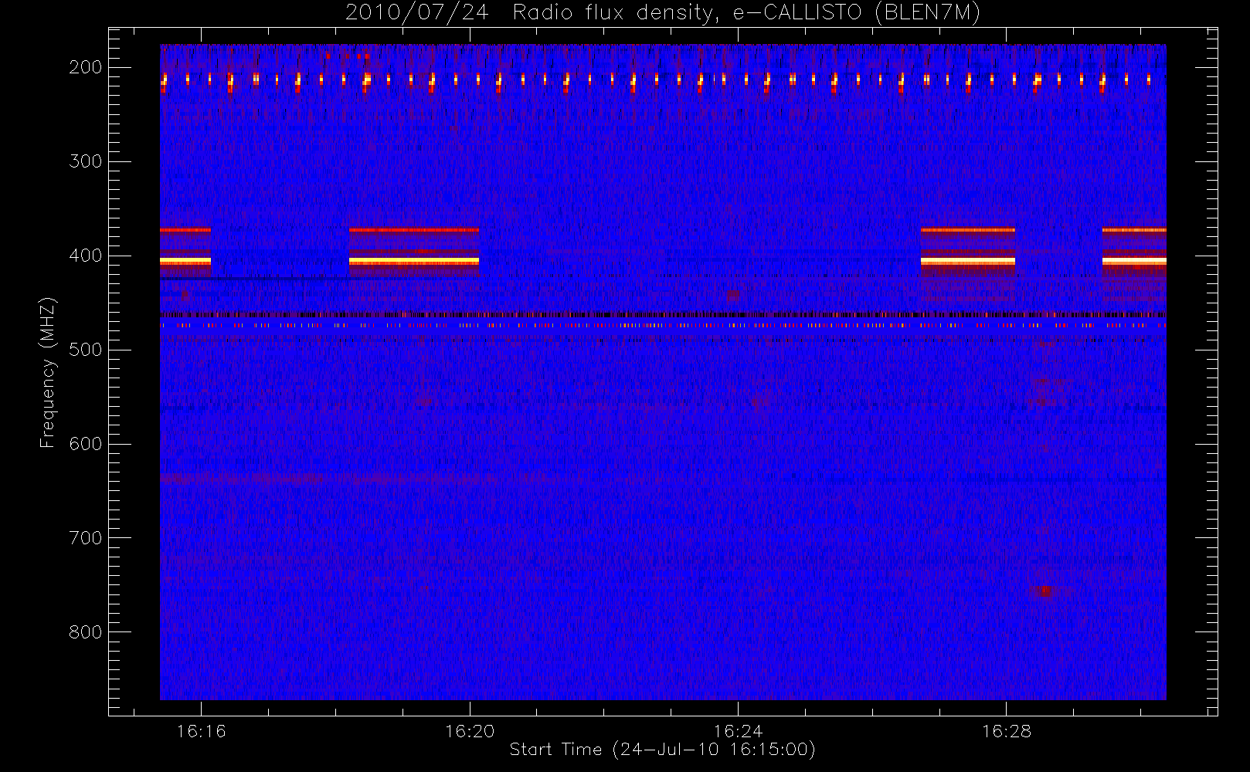This screenshot has height=772, width=1250.
Task: Click the 700 frequency tick label
Action: (86, 538)
